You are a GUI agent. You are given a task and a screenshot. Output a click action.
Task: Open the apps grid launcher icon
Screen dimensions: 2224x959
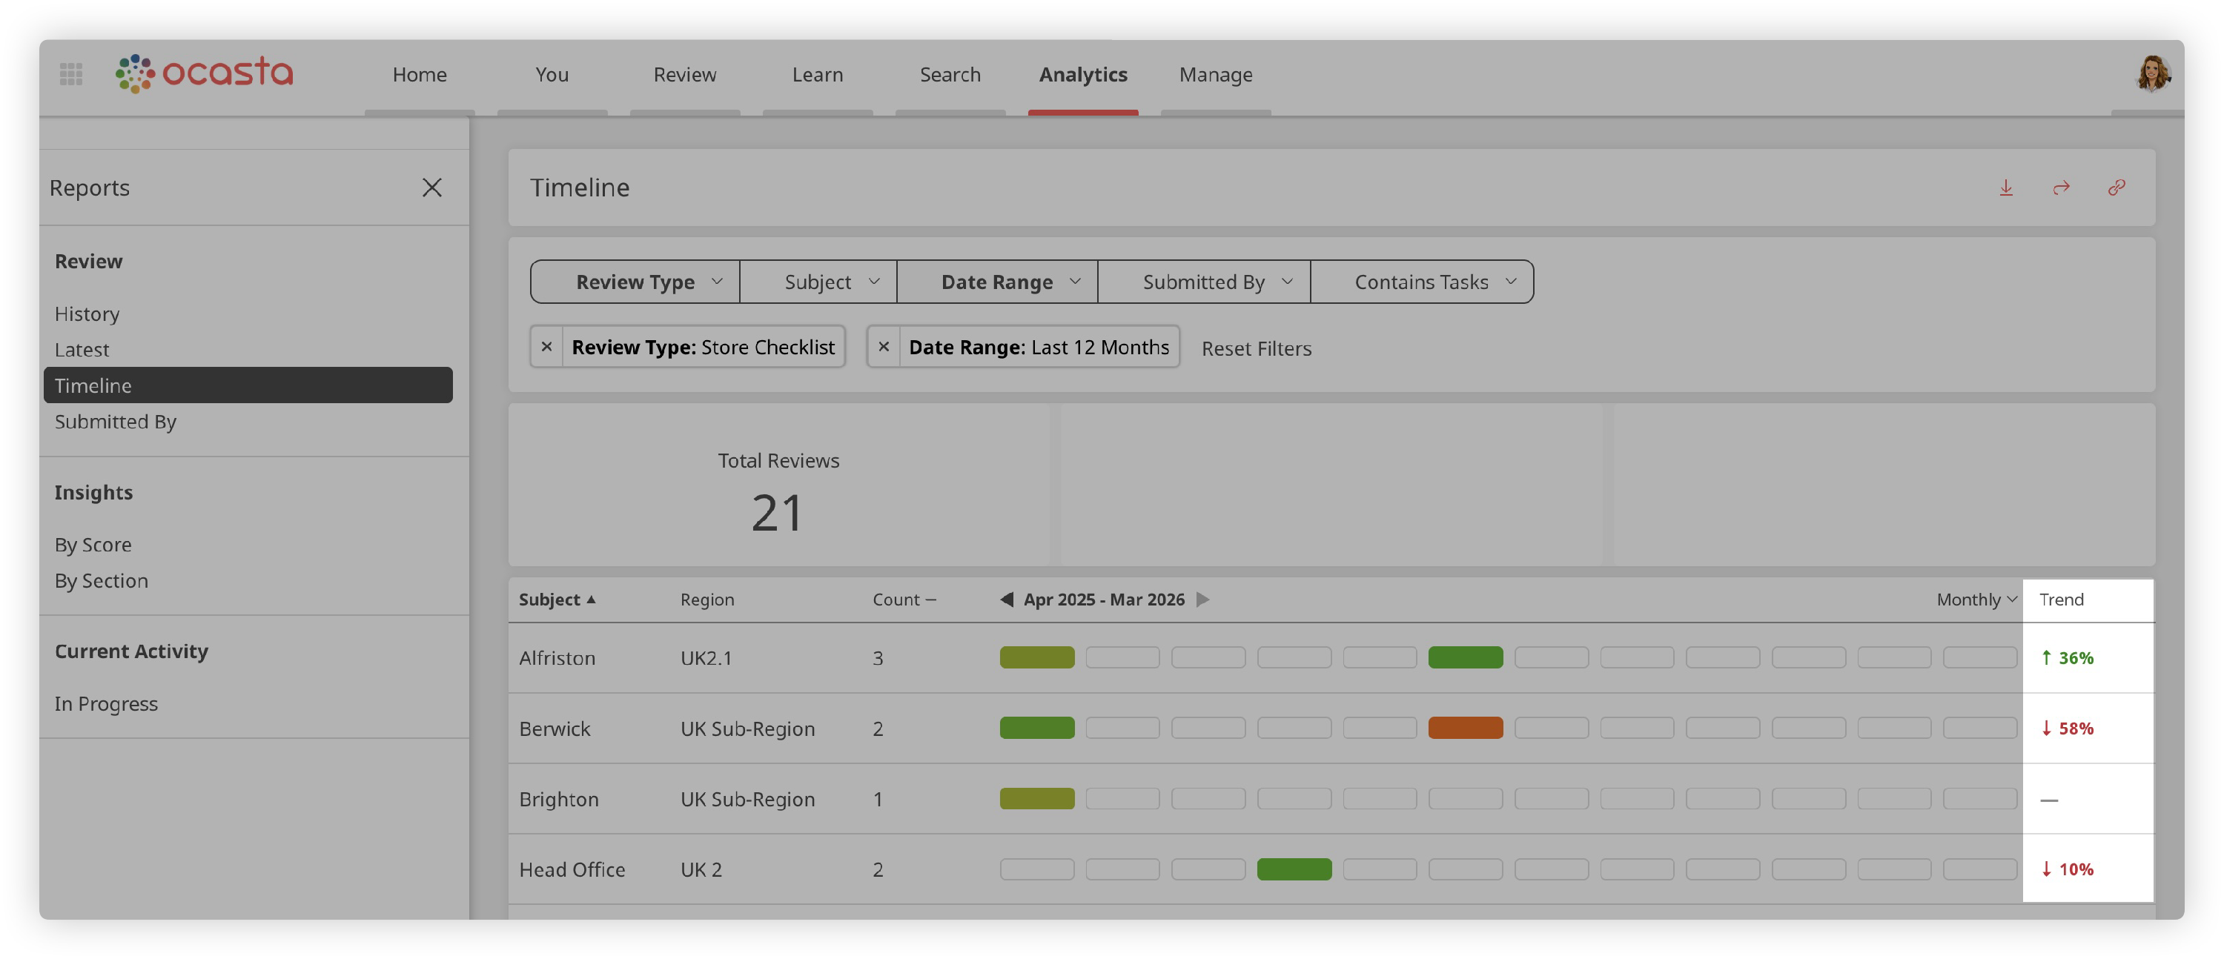(x=70, y=74)
